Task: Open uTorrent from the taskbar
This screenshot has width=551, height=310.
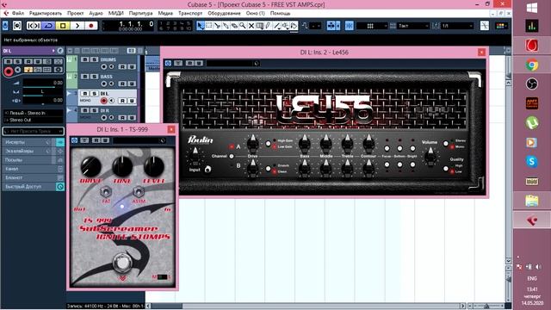Action: point(532,122)
